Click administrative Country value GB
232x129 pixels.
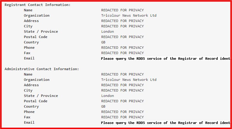103,106
